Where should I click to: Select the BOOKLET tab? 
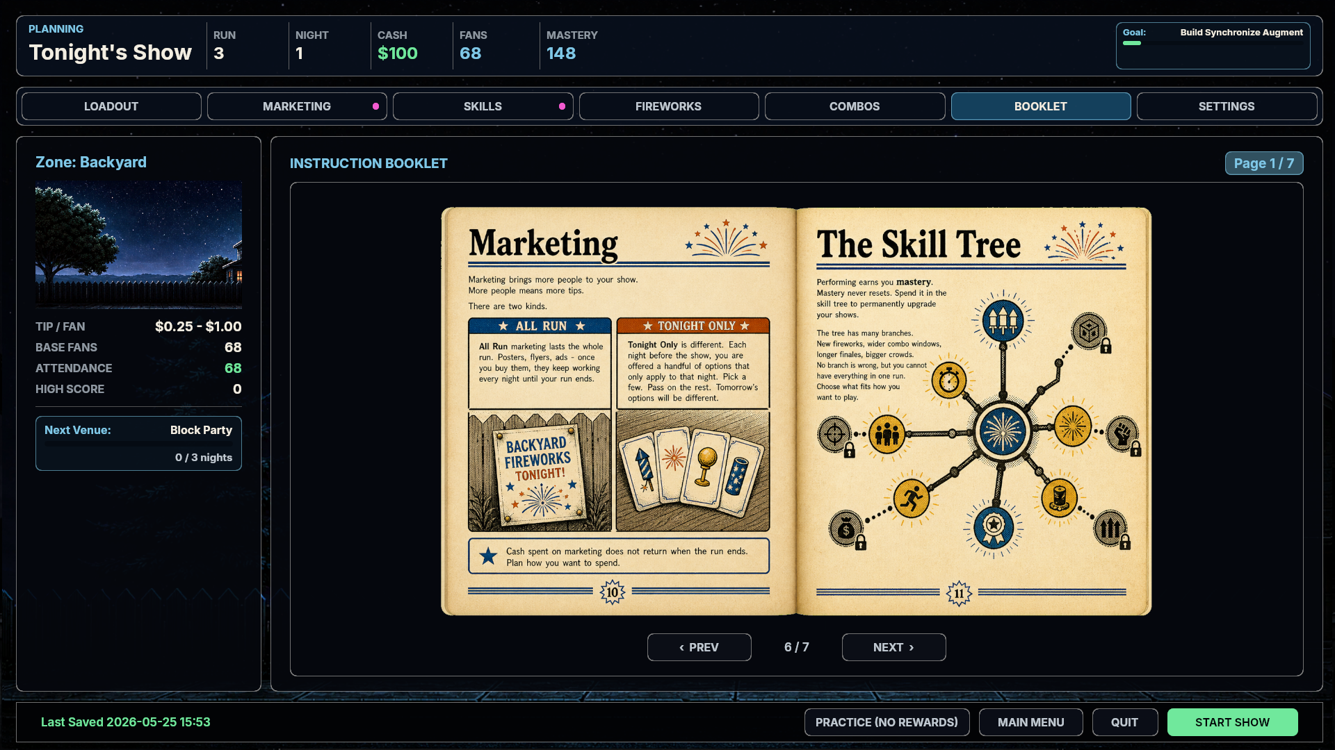(x=1041, y=106)
